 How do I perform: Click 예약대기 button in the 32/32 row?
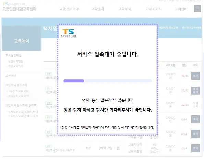point(195,90)
